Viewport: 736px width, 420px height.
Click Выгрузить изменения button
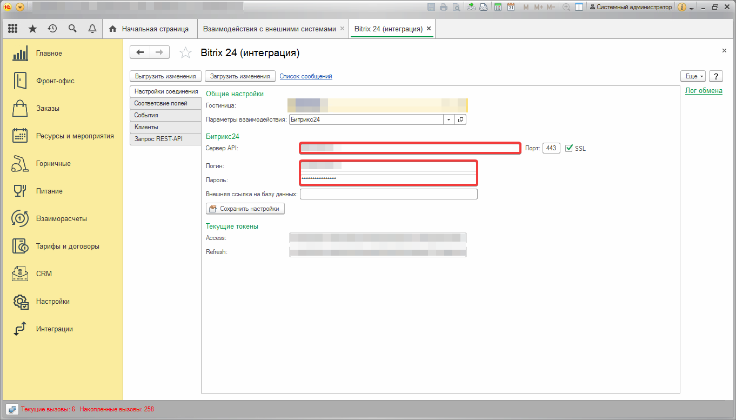[166, 76]
